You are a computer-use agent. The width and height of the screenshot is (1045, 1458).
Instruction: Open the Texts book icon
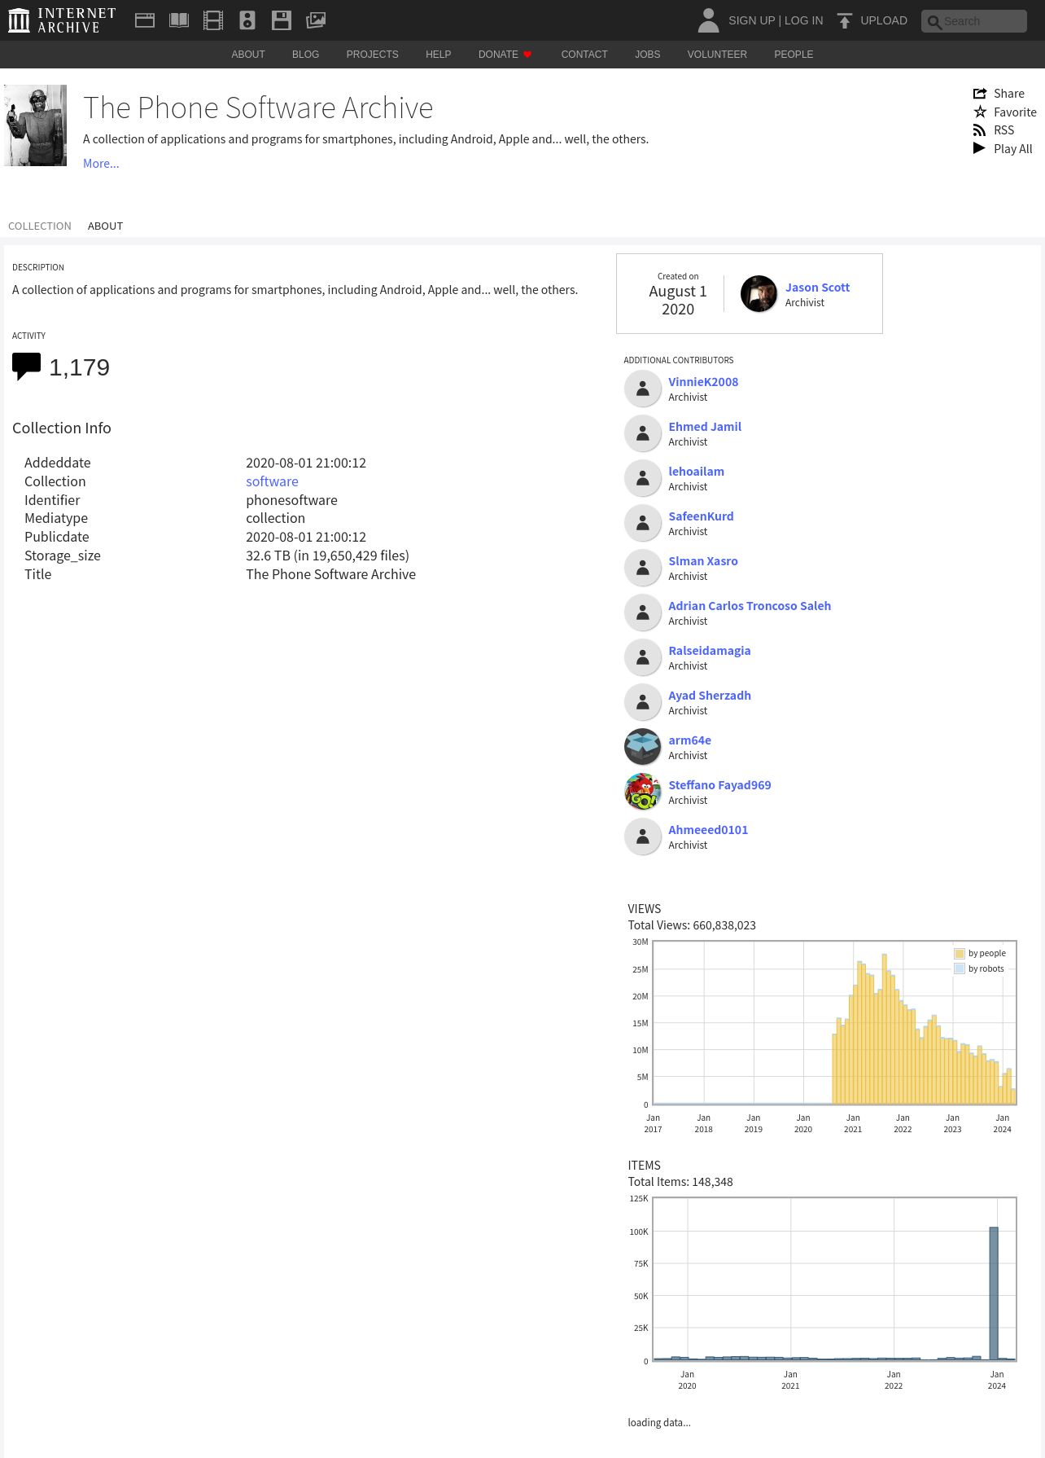179,20
